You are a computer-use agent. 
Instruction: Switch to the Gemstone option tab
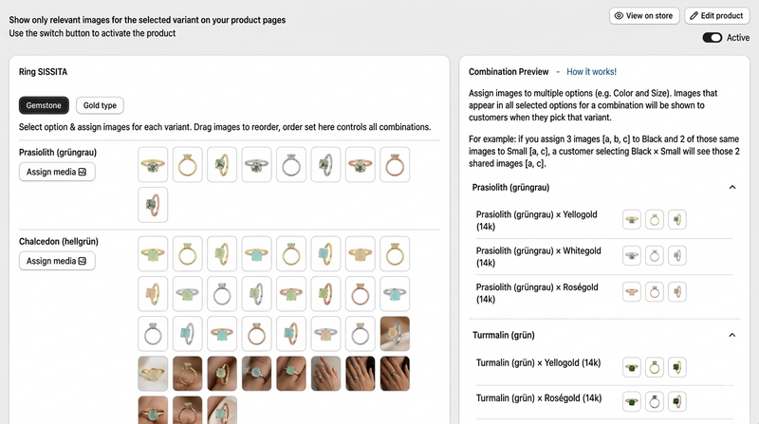click(x=44, y=105)
